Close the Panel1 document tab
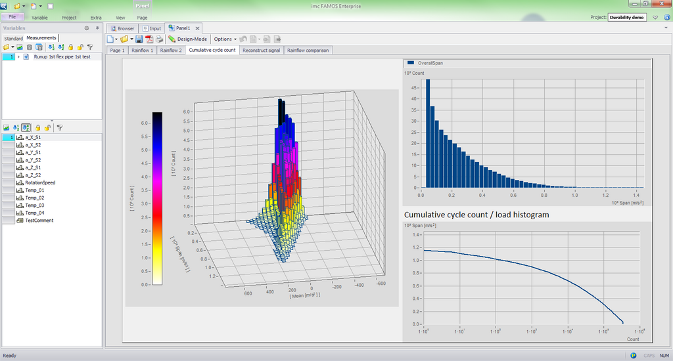This screenshot has height=361, width=673. [197, 29]
